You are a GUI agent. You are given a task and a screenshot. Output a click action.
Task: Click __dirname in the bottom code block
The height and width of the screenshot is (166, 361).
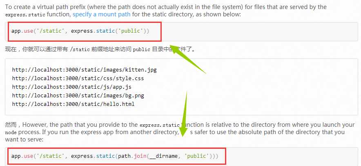click(165, 156)
